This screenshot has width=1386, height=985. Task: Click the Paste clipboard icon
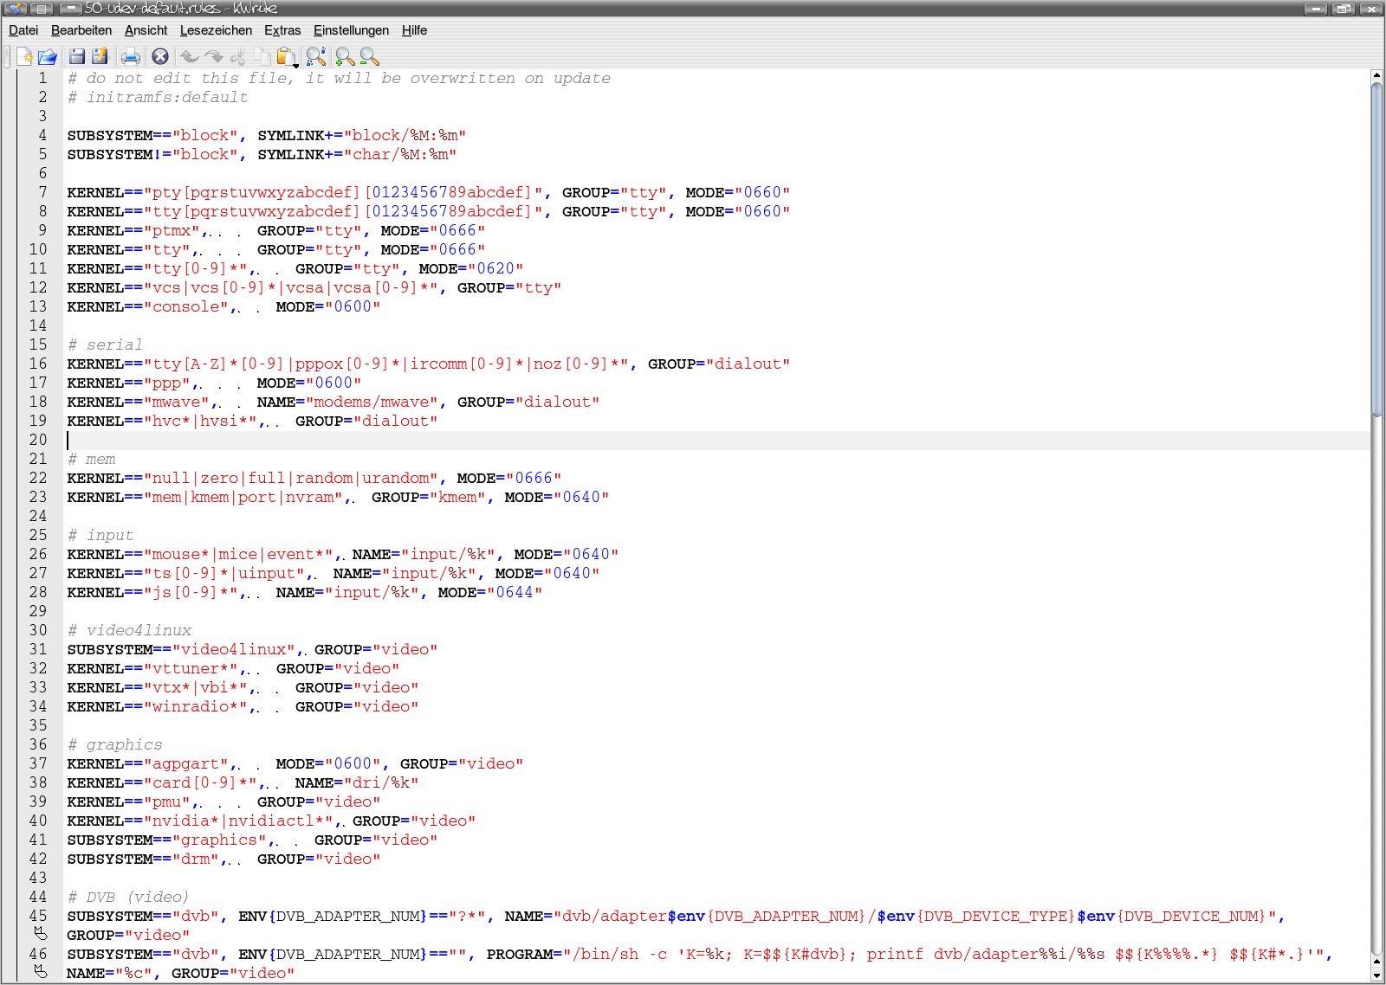(x=285, y=56)
